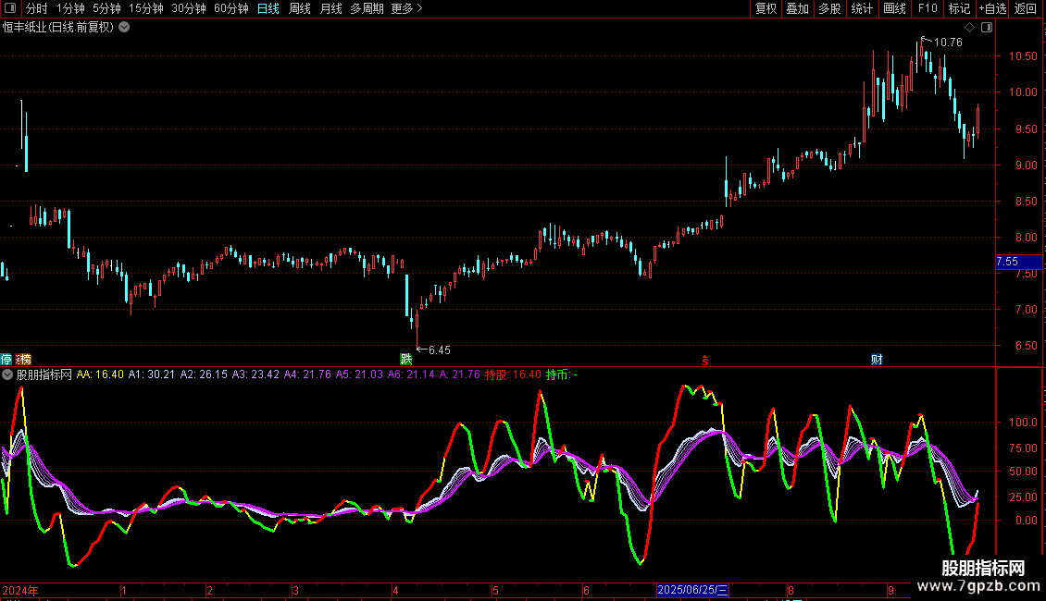Switch to the 分时 intraday view
This screenshot has width=1046, height=601.
(36, 8)
